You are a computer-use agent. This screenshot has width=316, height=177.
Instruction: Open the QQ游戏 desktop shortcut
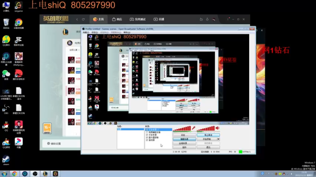(6, 143)
